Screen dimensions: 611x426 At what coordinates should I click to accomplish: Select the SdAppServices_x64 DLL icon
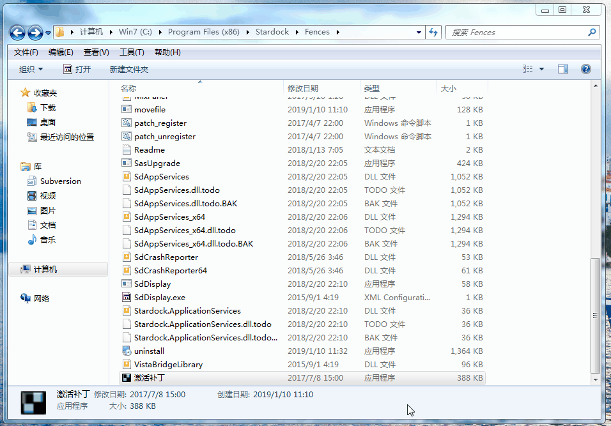pyautogui.click(x=127, y=217)
